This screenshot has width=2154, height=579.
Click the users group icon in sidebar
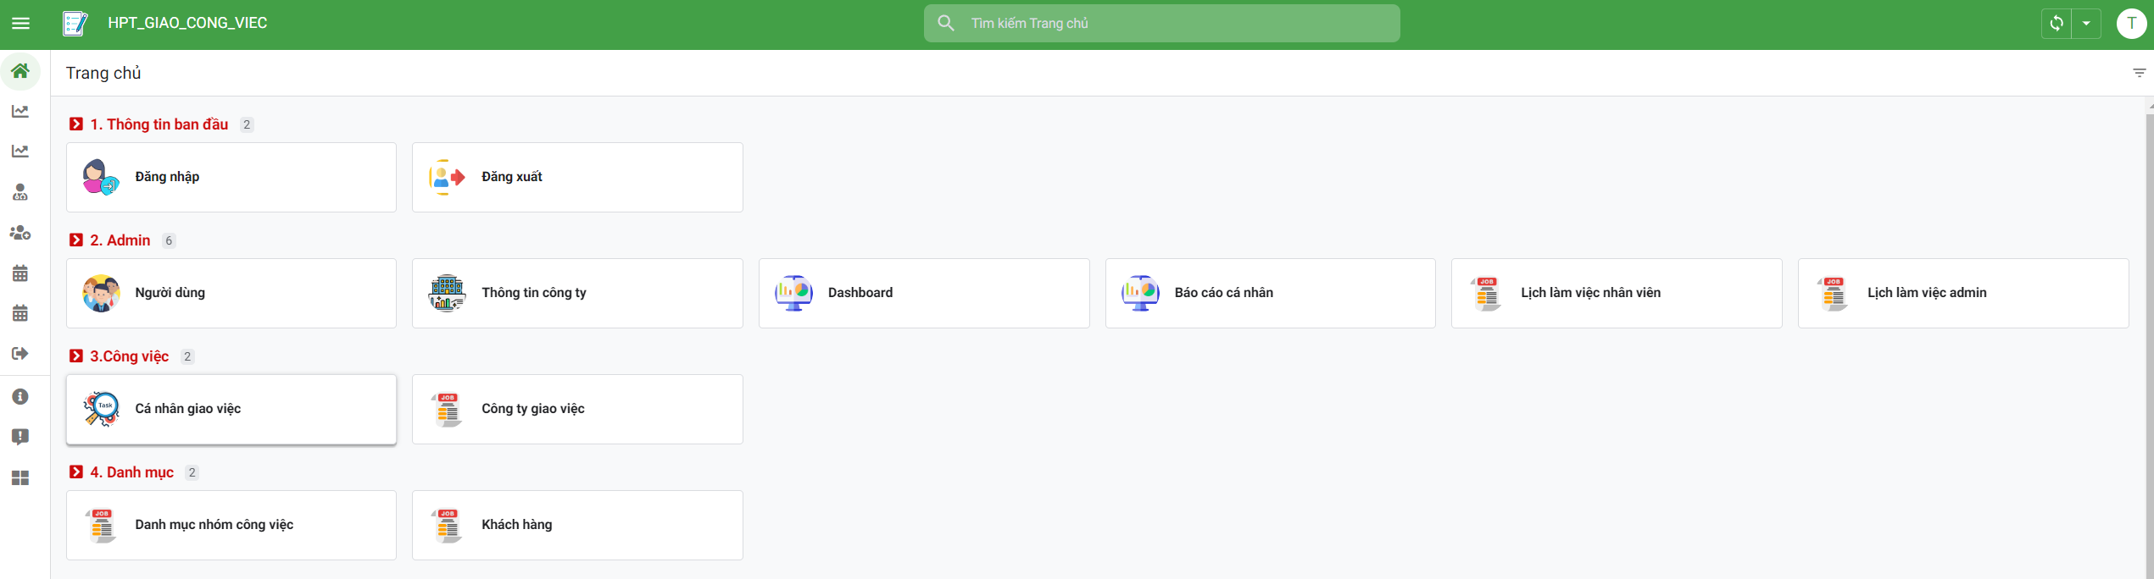click(x=20, y=233)
